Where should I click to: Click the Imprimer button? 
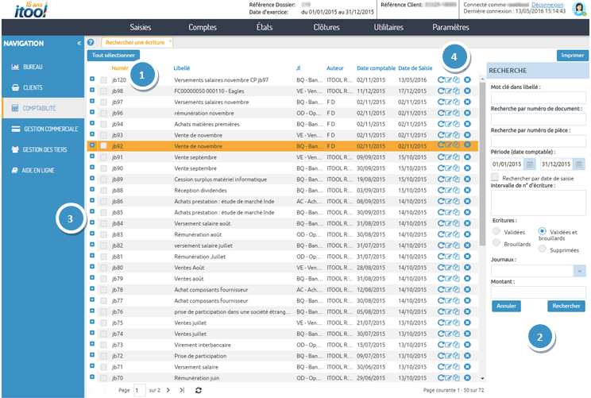(573, 55)
